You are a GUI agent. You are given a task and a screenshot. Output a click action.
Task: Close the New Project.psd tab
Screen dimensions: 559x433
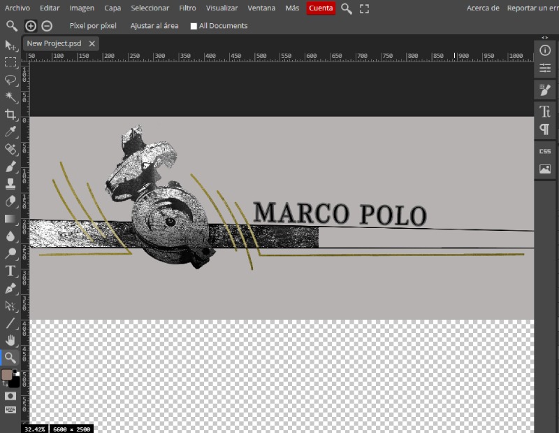click(92, 43)
